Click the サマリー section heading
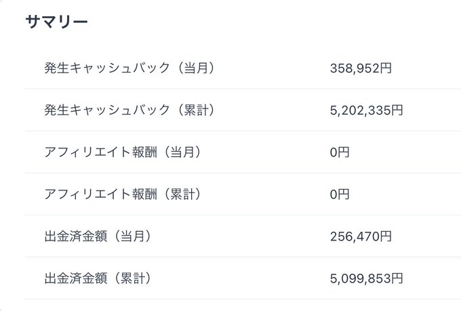 [56, 22]
